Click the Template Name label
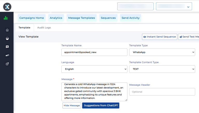 pyautogui.click(x=72, y=45)
